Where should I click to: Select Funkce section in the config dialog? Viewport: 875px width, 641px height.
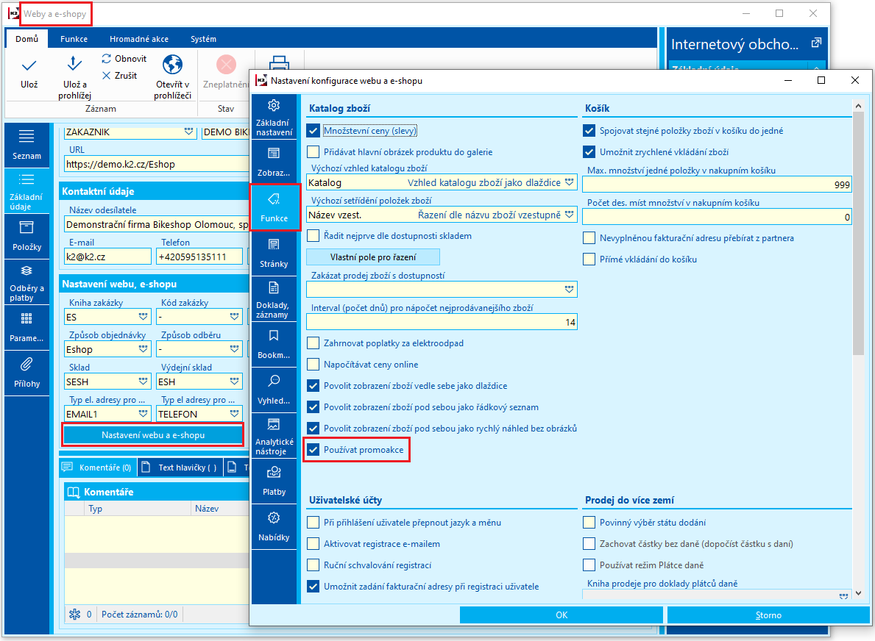(x=274, y=207)
